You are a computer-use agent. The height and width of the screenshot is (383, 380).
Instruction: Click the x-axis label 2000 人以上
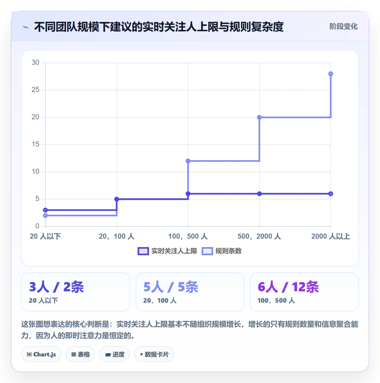coord(331,236)
